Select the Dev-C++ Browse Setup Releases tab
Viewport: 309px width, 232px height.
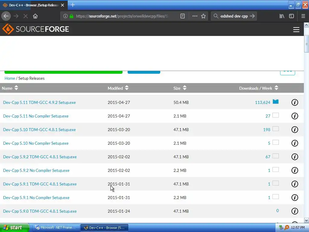click(34, 5)
